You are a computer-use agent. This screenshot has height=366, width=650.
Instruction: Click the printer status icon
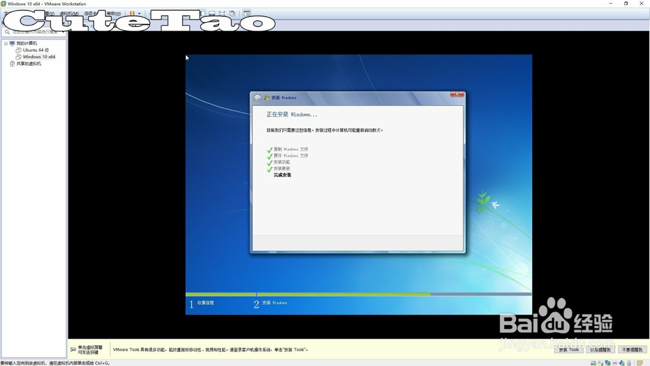615,363
